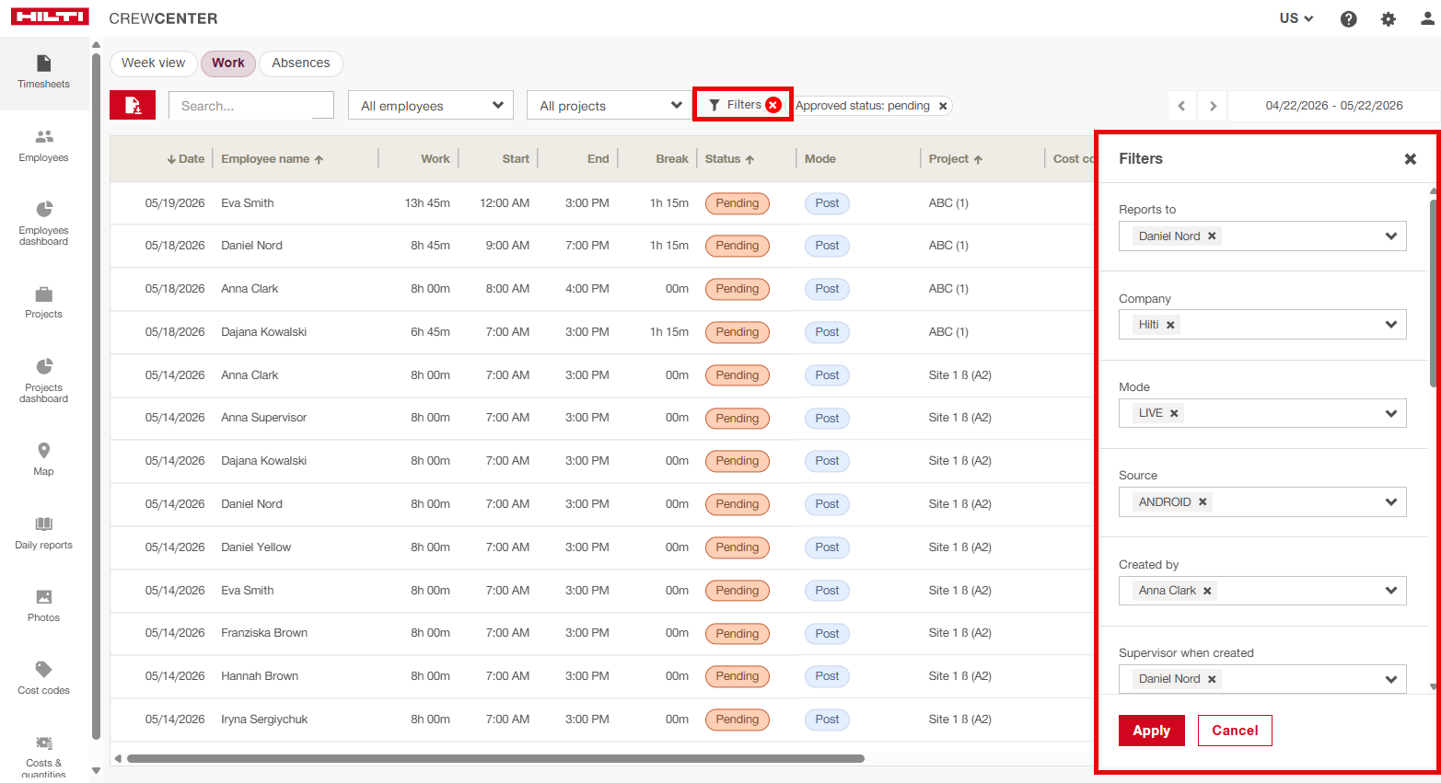1441x783 pixels.
Task: Go to the Employees sidebar page
Action: point(44,146)
